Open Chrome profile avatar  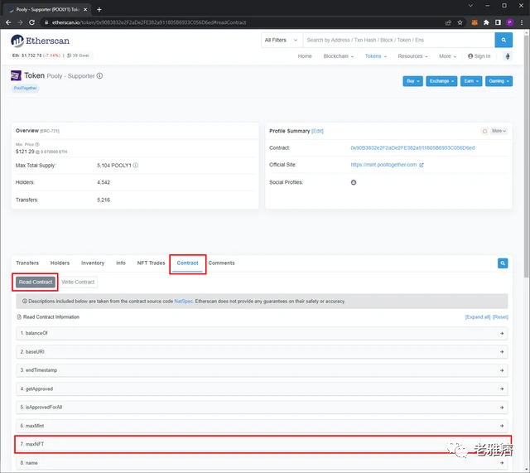point(510,22)
